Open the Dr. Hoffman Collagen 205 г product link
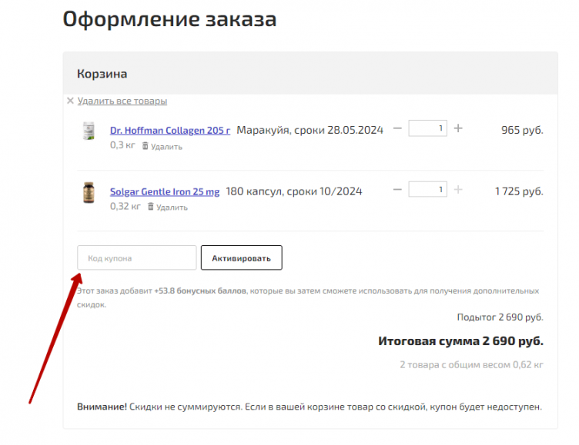Viewport: 579px width, 445px height. (170, 131)
